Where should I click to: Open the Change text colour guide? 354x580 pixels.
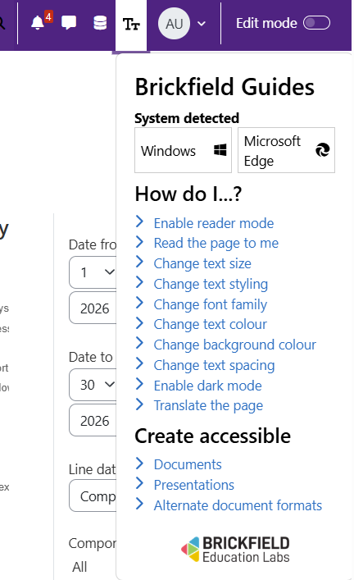coord(211,324)
